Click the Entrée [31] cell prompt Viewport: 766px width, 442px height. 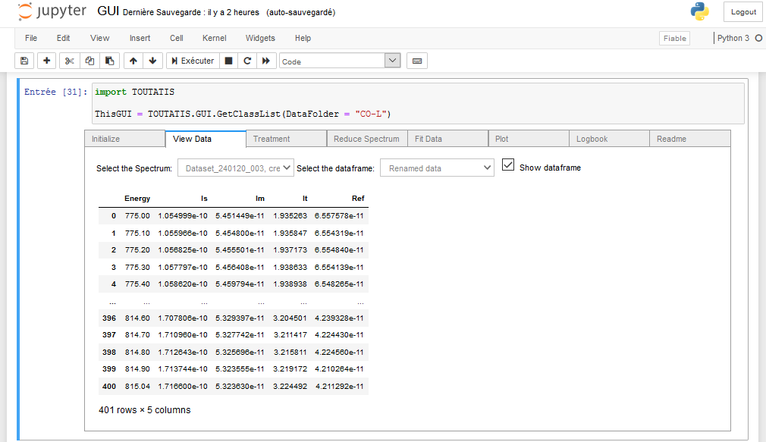coord(55,92)
